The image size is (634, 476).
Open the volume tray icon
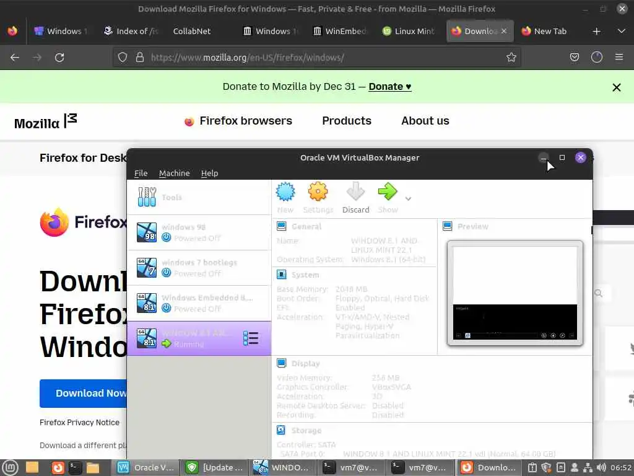[601, 468]
